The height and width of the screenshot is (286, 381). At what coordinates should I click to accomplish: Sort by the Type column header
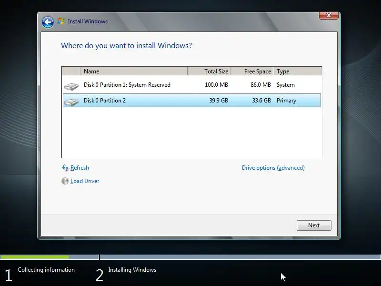tap(297, 71)
